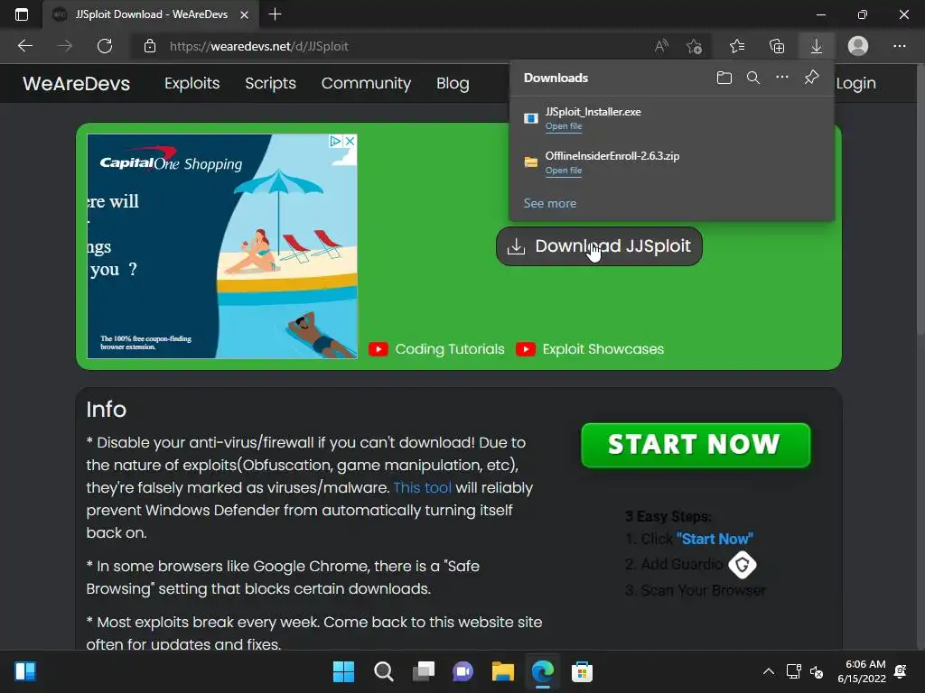Click the "Start Now" text in steps

715,539
